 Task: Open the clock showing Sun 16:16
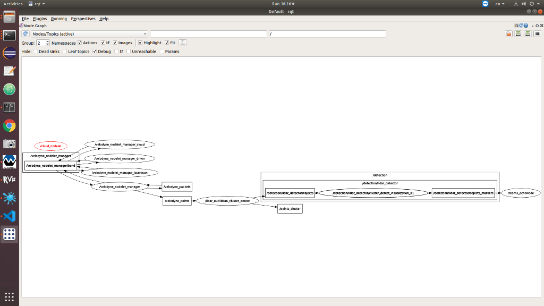pos(283,4)
